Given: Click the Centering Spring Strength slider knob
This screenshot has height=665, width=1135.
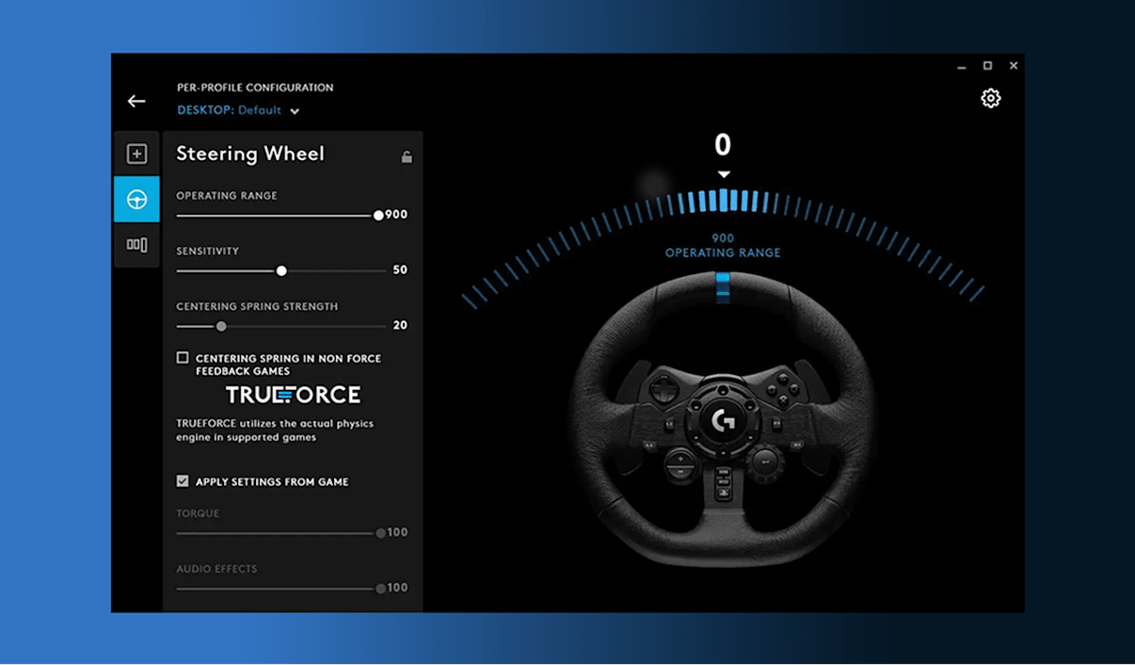Looking at the screenshot, I should pos(221,326).
